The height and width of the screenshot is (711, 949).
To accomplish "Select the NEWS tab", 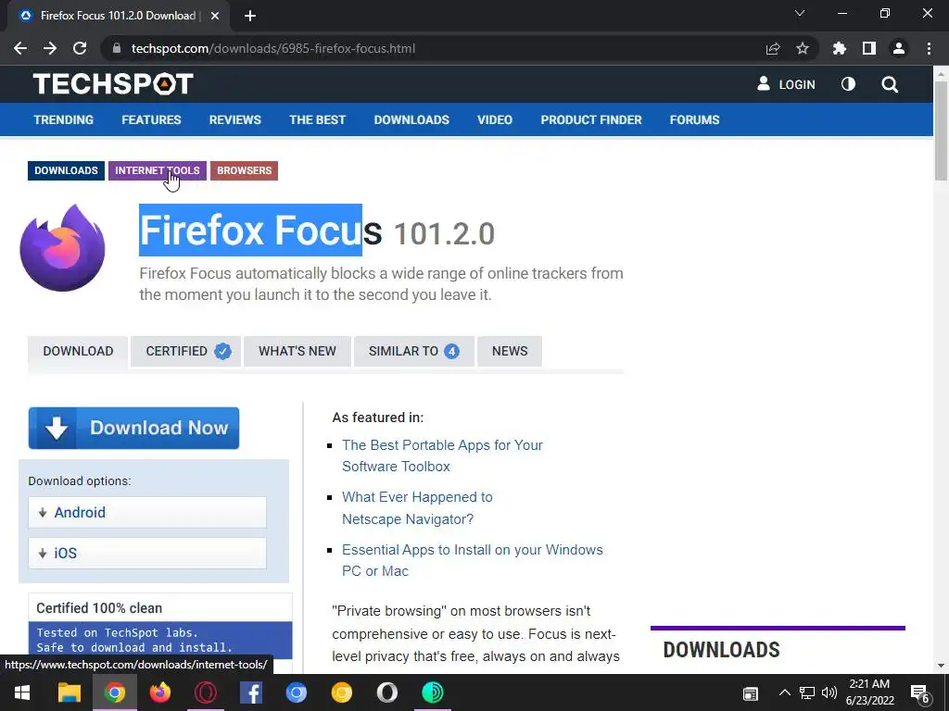I will tap(510, 351).
